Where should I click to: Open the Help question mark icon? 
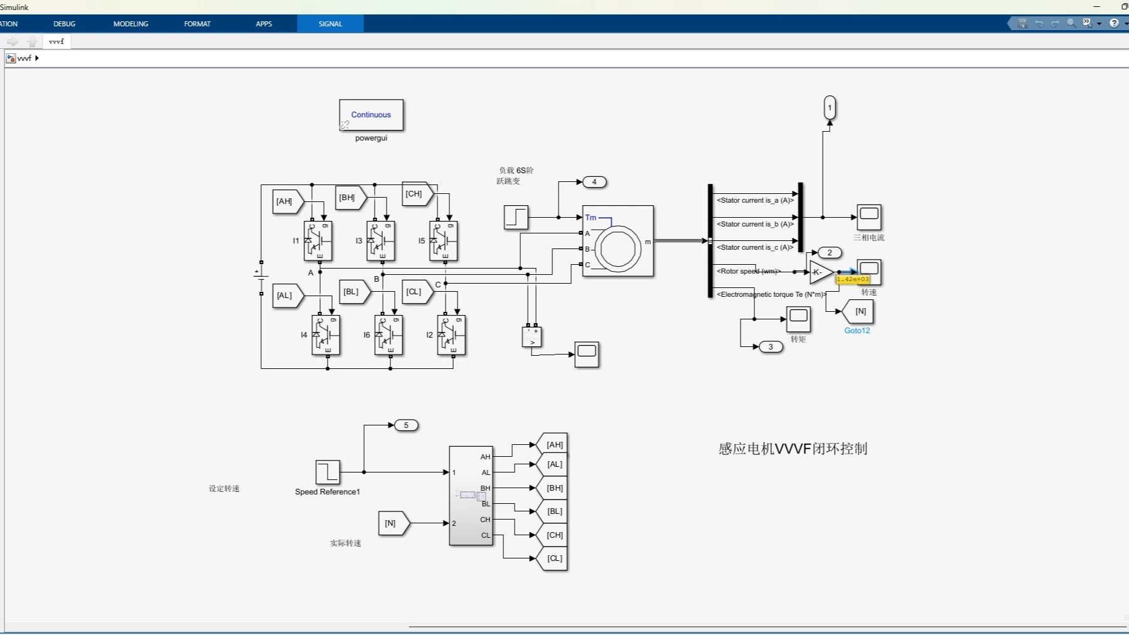(1115, 23)
